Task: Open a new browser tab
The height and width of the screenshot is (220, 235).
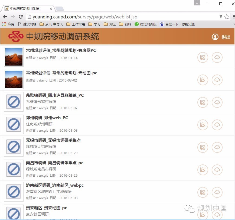Action: click(60, 9)
